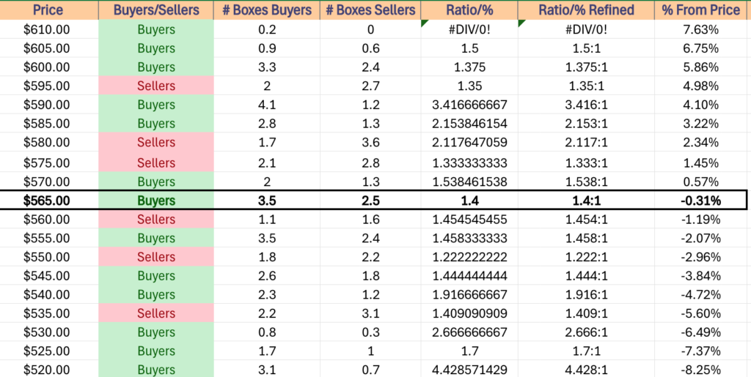Select the 3.6 boxes sellers cell

pos(370,143)
